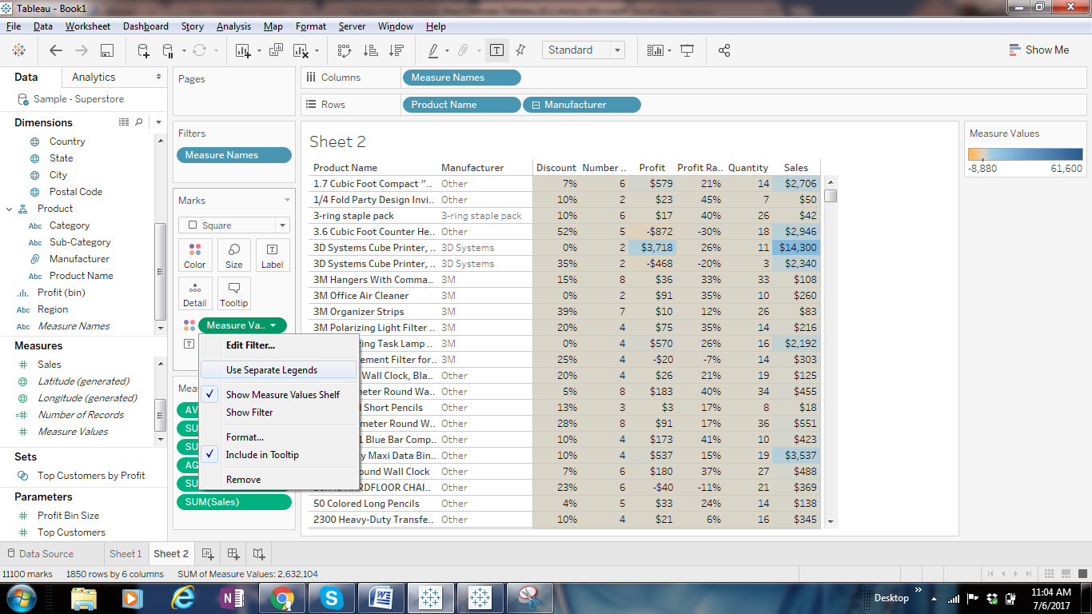The image size is (1092, 614).
Task: Switch to the Sheet 1 tab
Action: coord(126,554)
